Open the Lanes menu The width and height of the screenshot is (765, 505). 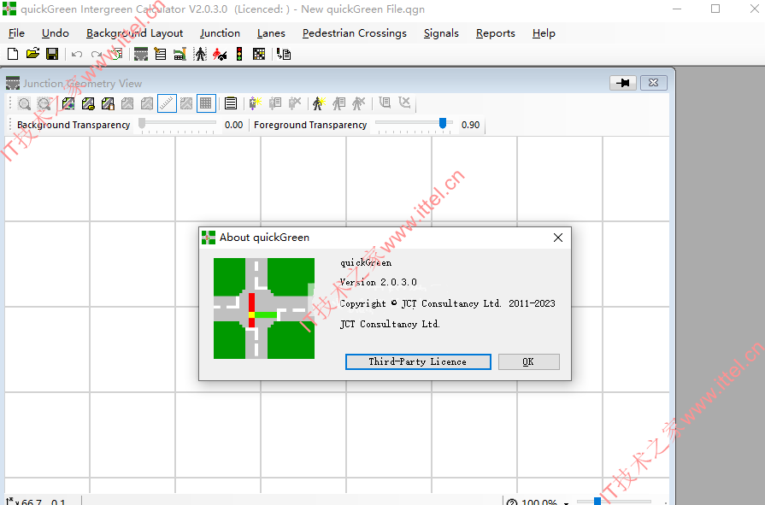point(271,33)
